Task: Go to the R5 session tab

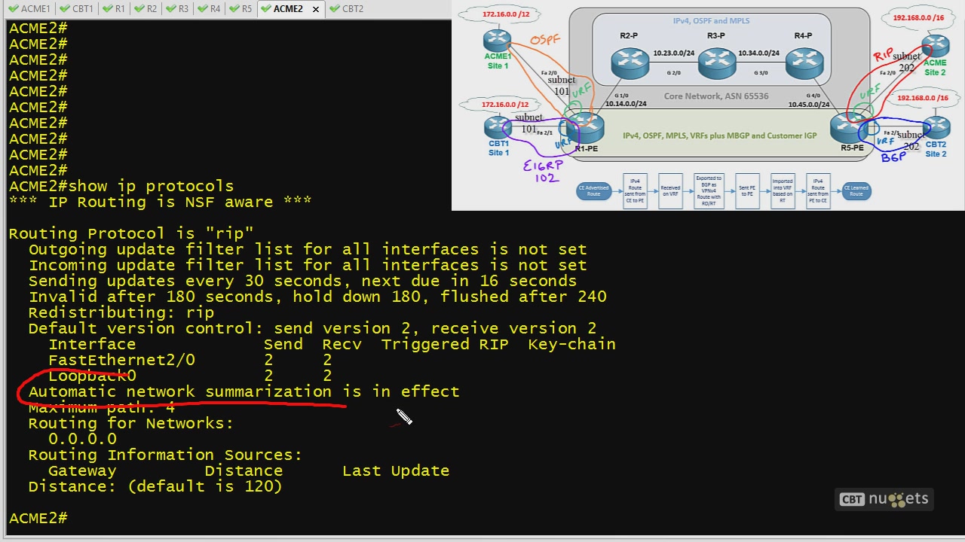Action: [240, 9]
